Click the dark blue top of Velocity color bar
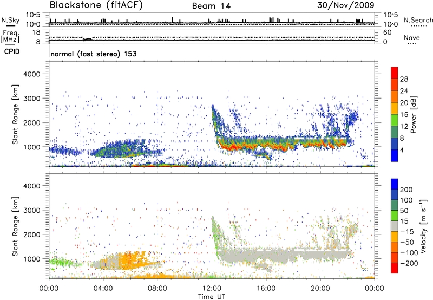This screenshot has width=433, height=300. [x=395, y=184]
